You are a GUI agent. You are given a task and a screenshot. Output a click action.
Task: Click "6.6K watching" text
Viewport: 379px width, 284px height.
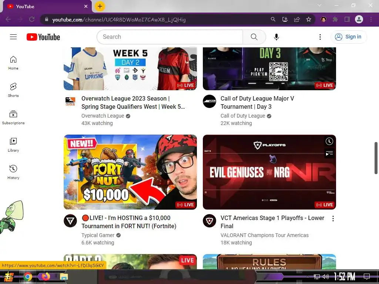click(x=98, y=243)
